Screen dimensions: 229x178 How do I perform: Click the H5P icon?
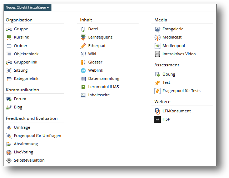point(158,119)
